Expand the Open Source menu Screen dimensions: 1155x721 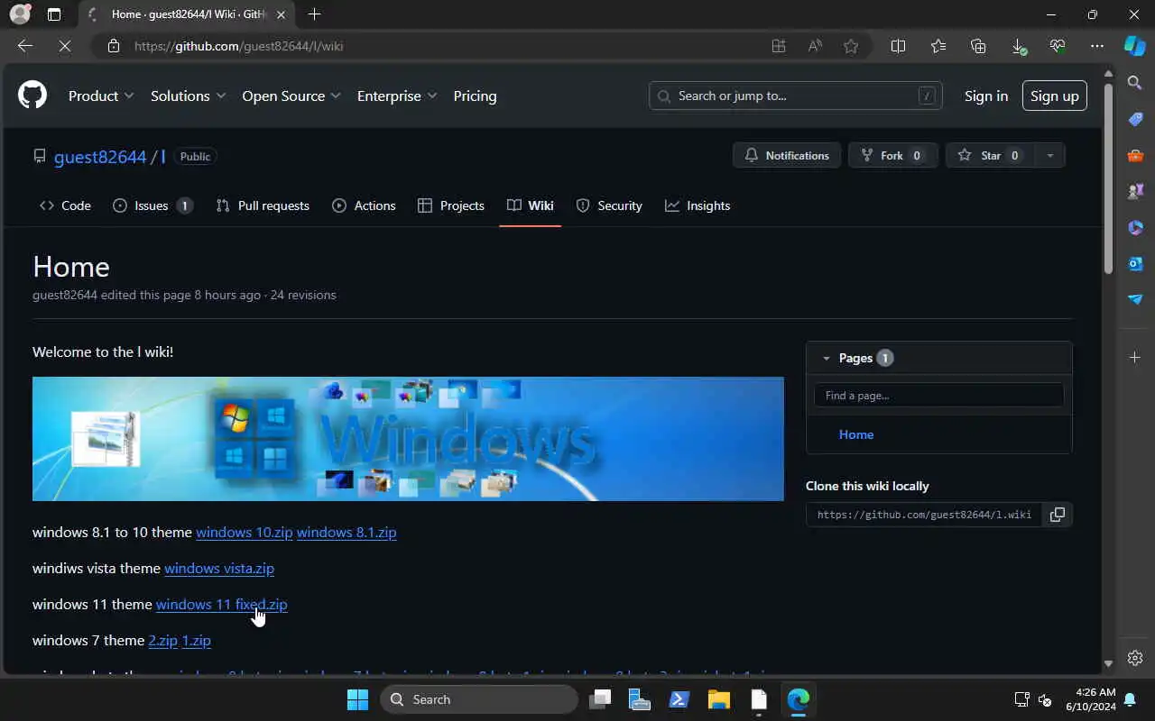pyautogui.click(x=291, y=96)
